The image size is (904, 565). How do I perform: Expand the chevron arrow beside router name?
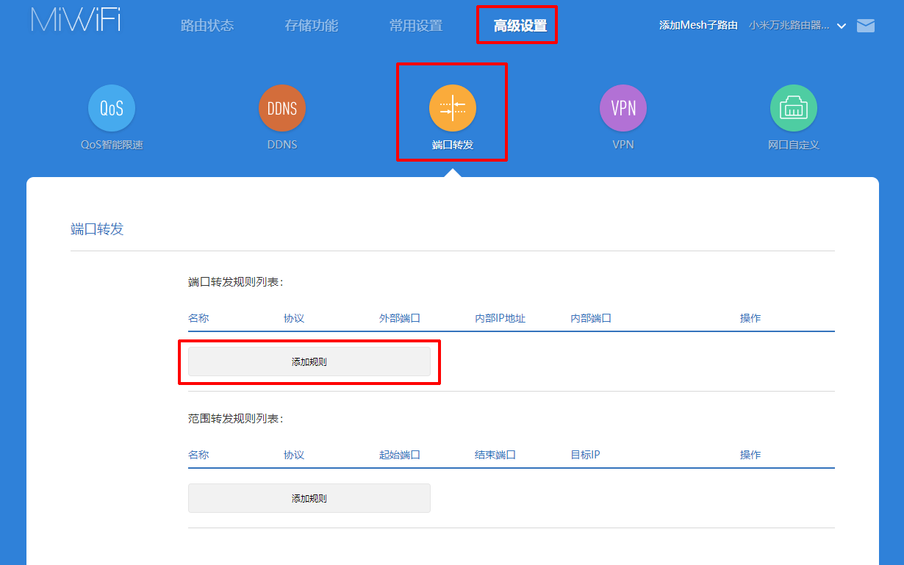click(842, 26)
